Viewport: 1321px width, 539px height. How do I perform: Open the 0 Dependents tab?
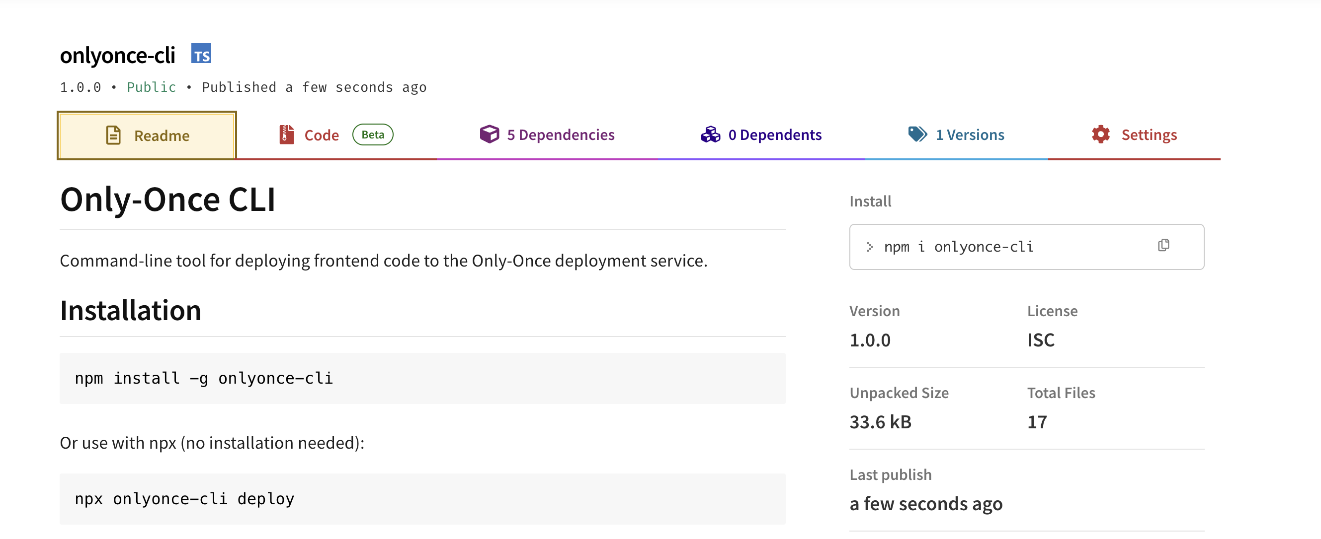pyautogui.click(x=775, y=134)
